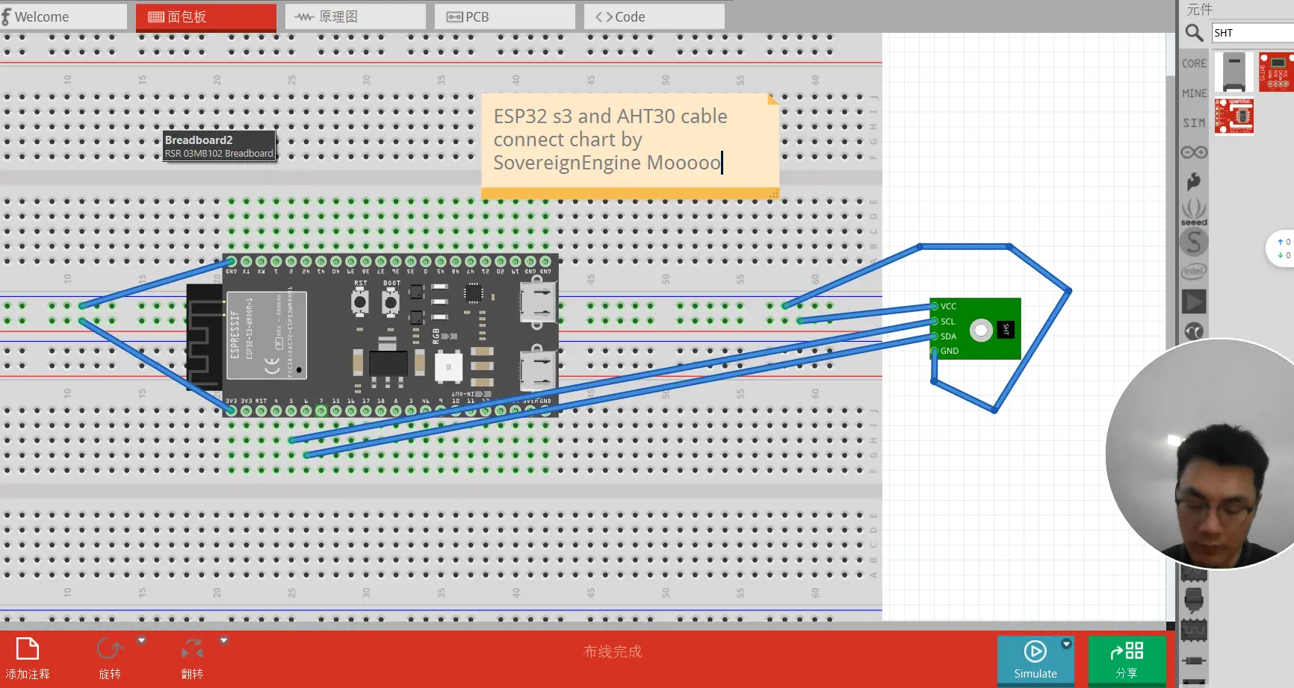The image size is (1294, 688).
Task: Click the note's resize grip corner
Action: [773, 194]
